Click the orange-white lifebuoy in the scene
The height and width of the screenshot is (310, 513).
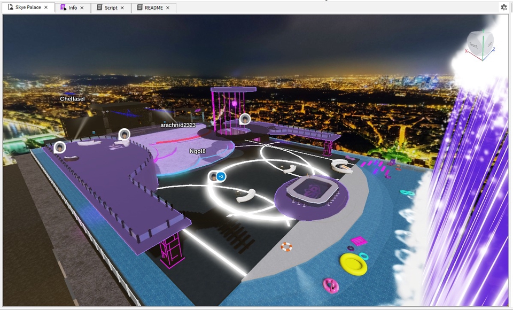(x=286, y=247)
